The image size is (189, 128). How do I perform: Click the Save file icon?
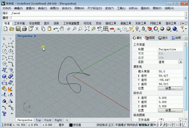point(18,29)
